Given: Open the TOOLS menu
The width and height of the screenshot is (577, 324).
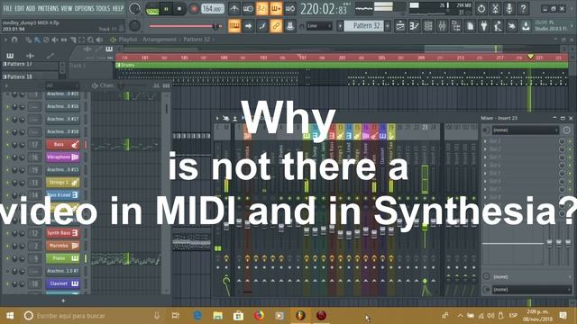Looking at the screenshot, I should coord(103,8).
